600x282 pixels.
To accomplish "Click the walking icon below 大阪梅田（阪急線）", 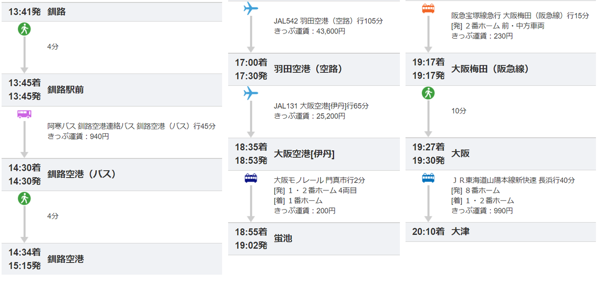I will click(x=428, y=93).
